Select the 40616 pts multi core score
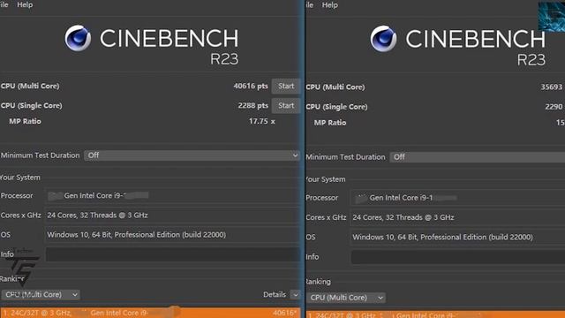Viewport: 565px width, 318px height. click(x=251, y=87)
